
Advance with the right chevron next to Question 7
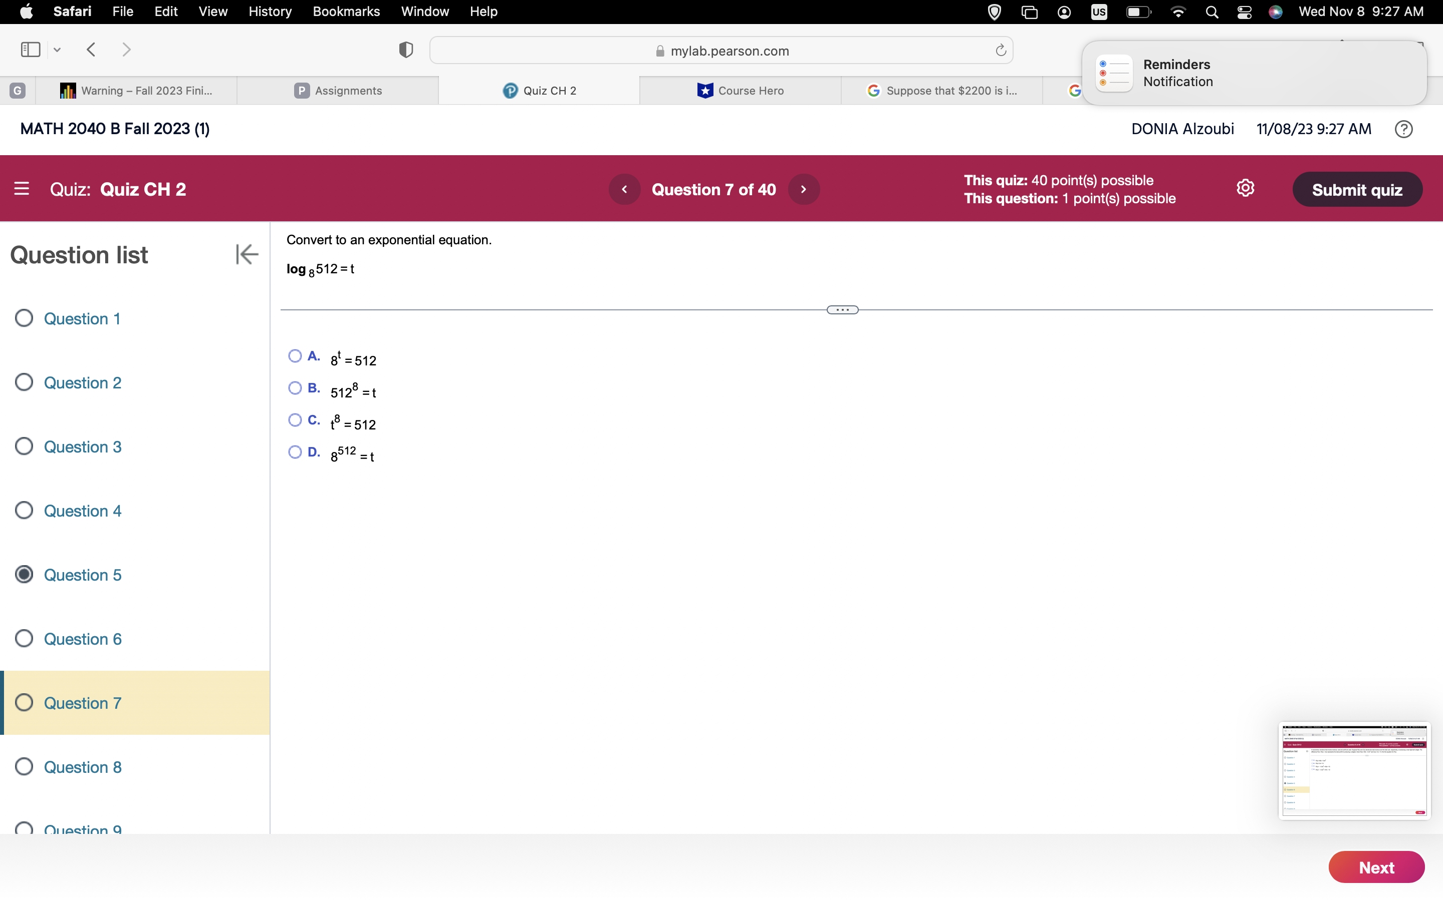pos(804,189)
